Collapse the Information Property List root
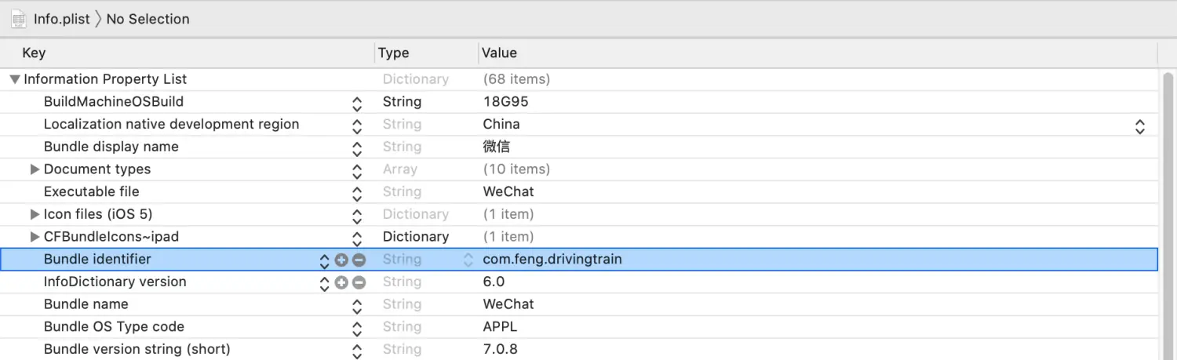The image size is (1177, 360). point(15,79)
